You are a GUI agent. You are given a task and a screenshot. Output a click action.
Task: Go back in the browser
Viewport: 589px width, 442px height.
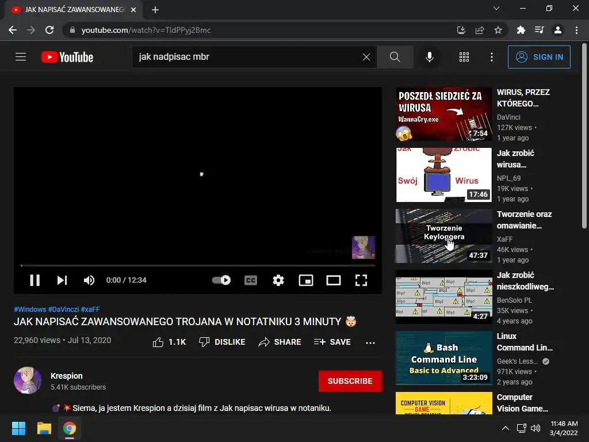coord(13,30)
